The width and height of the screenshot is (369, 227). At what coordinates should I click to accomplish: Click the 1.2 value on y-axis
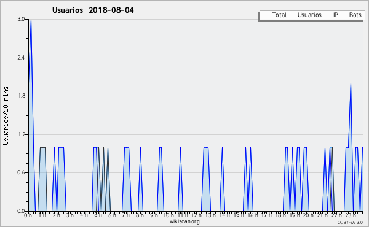click(x=21, y=134)
